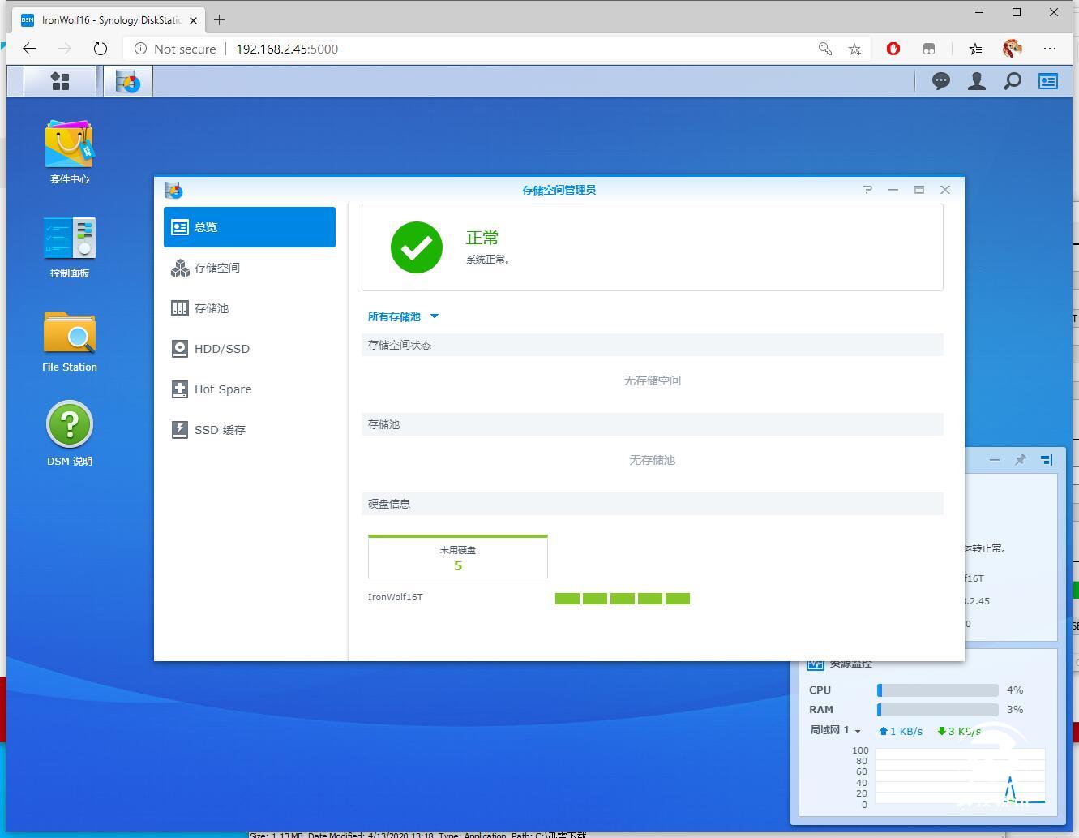Click the Storage Manager help question button
This screenshot has width=1079, height=838.
coord(867,190)
